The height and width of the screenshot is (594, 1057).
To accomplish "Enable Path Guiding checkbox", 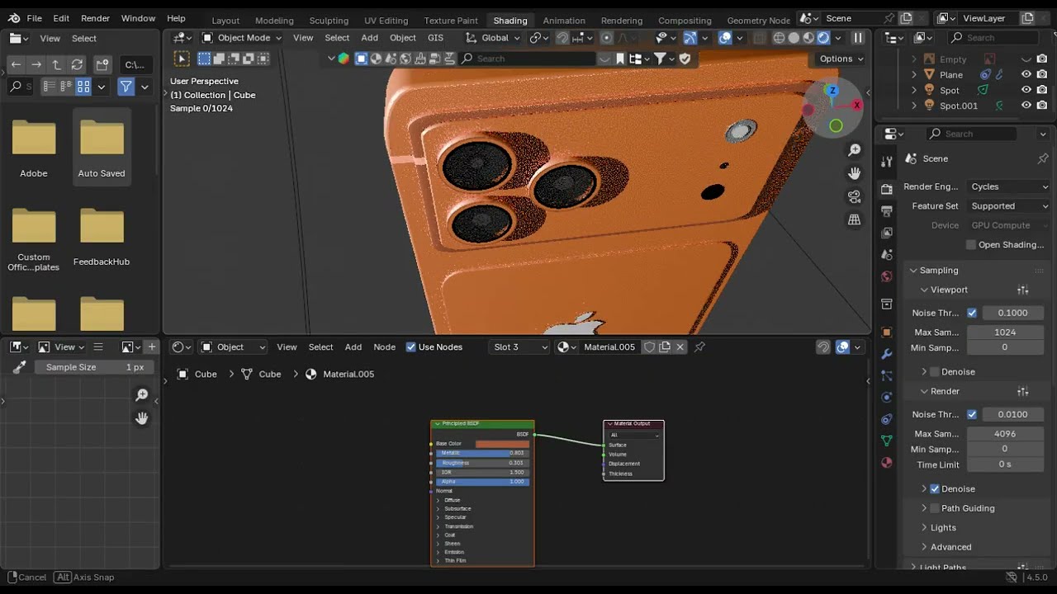I will pyautogui.click(x=935, y=508).
